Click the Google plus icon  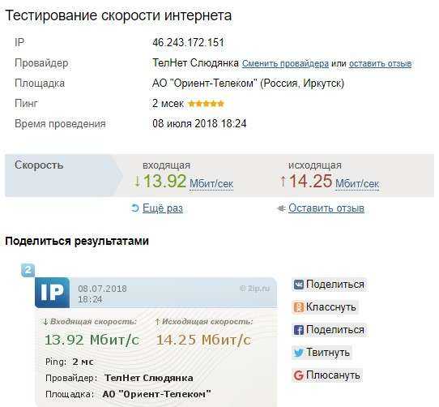coord(298,375)
